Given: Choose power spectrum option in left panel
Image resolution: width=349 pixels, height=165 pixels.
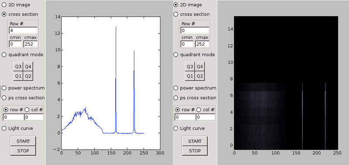Looking at the screenshot, I should [4, 88].
